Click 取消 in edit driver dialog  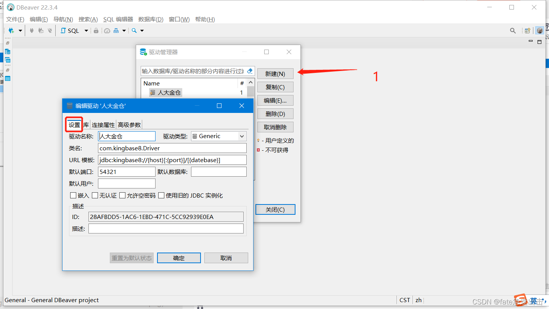226,258
